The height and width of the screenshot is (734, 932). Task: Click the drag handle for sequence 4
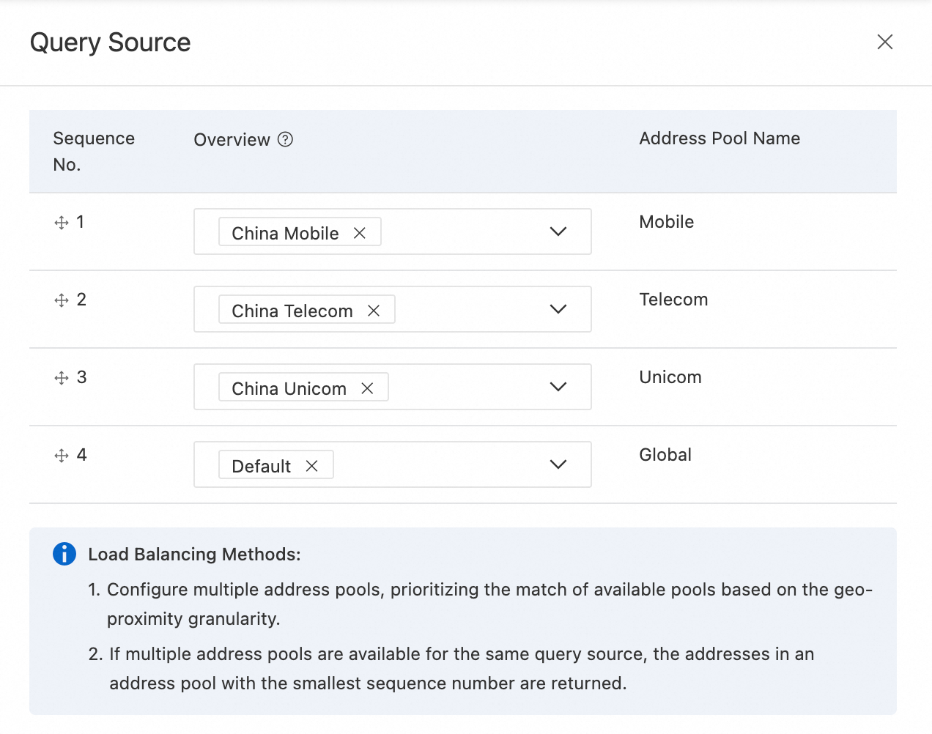tap(62, 456)
